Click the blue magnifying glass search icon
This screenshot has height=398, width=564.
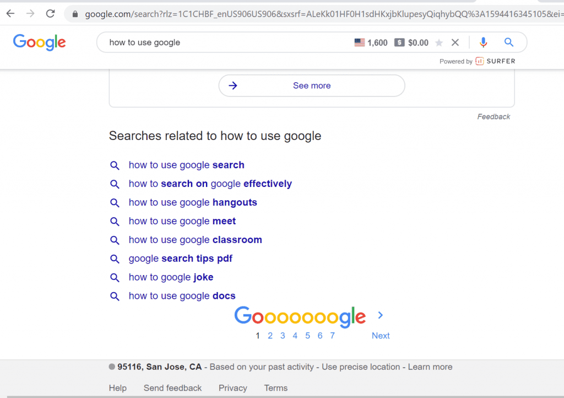pyautogui.click(x=508, y=42)
